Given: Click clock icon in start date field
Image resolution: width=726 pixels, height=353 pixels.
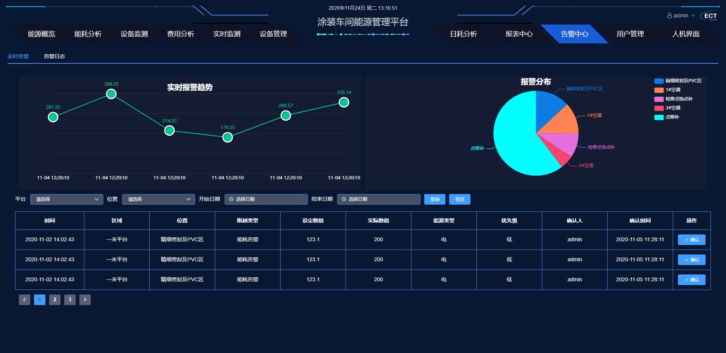Looking at the screenshot, I should [x=231, y=199].
